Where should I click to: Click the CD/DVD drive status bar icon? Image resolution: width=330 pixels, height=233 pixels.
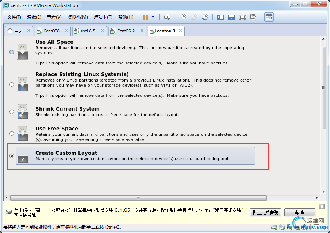281,227
